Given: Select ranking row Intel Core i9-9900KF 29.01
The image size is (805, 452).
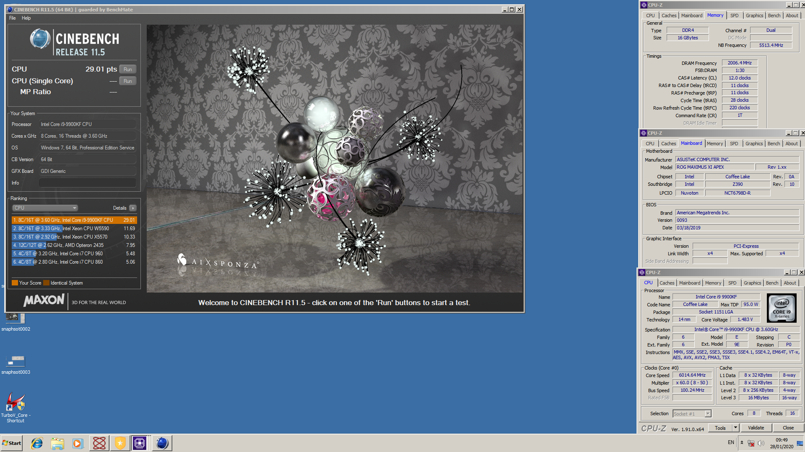Looking at the screenshot, I should (74, 220).
